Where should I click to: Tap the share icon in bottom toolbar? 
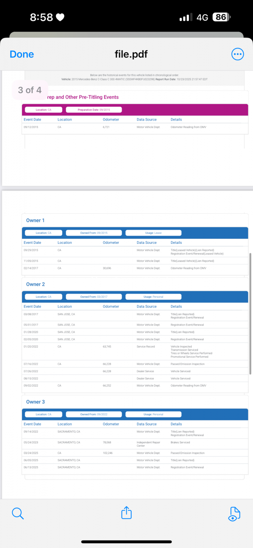point(126,513)
